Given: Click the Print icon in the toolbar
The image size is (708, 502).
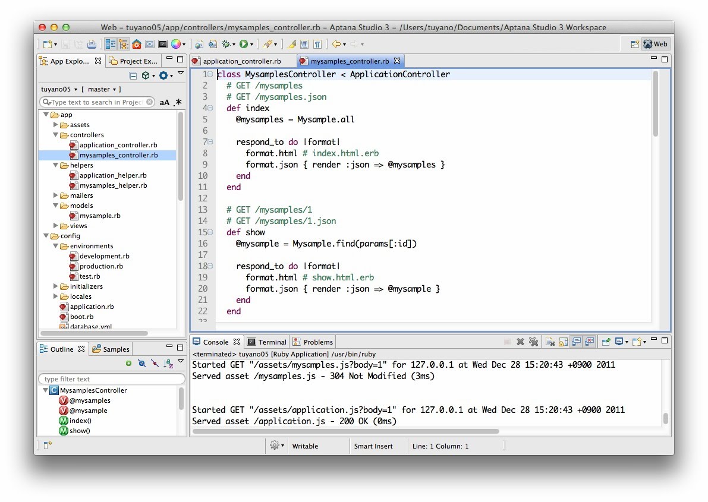Looking at the screenshot, I should click(92, 44).
